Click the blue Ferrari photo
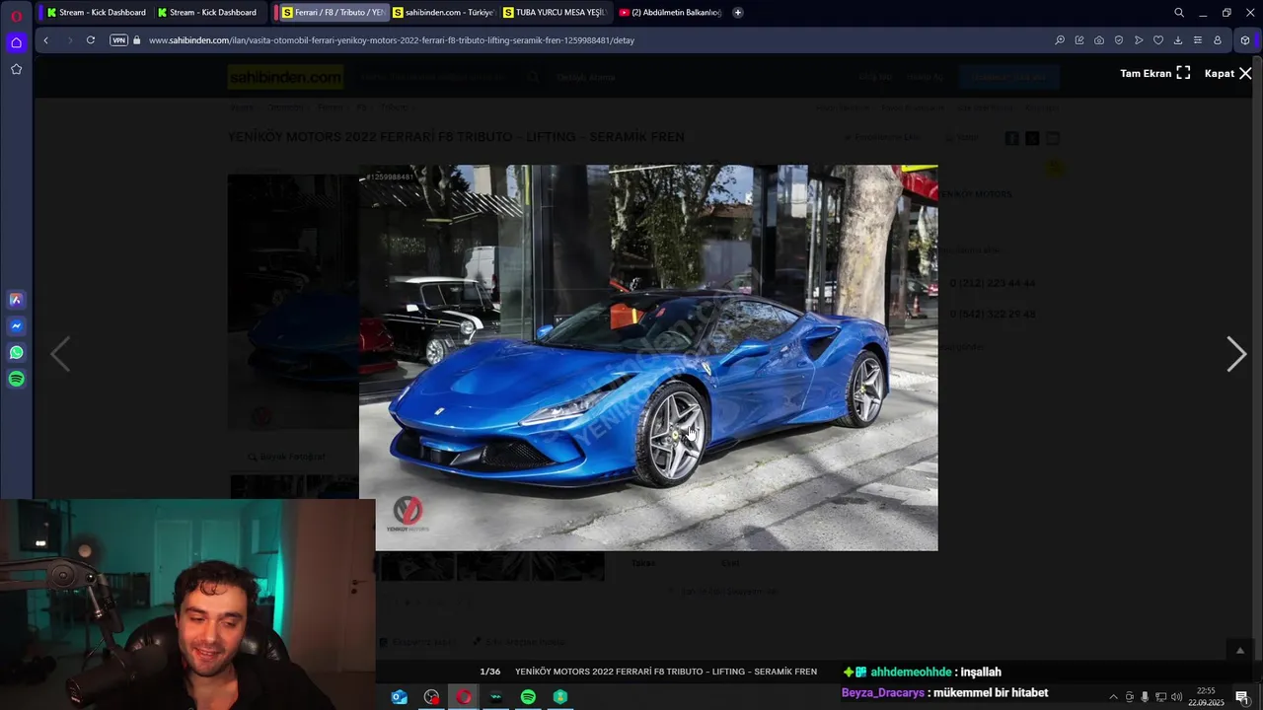Image resolution: width=1263 pixels, height=710 pixels. [x=648, y=357]
